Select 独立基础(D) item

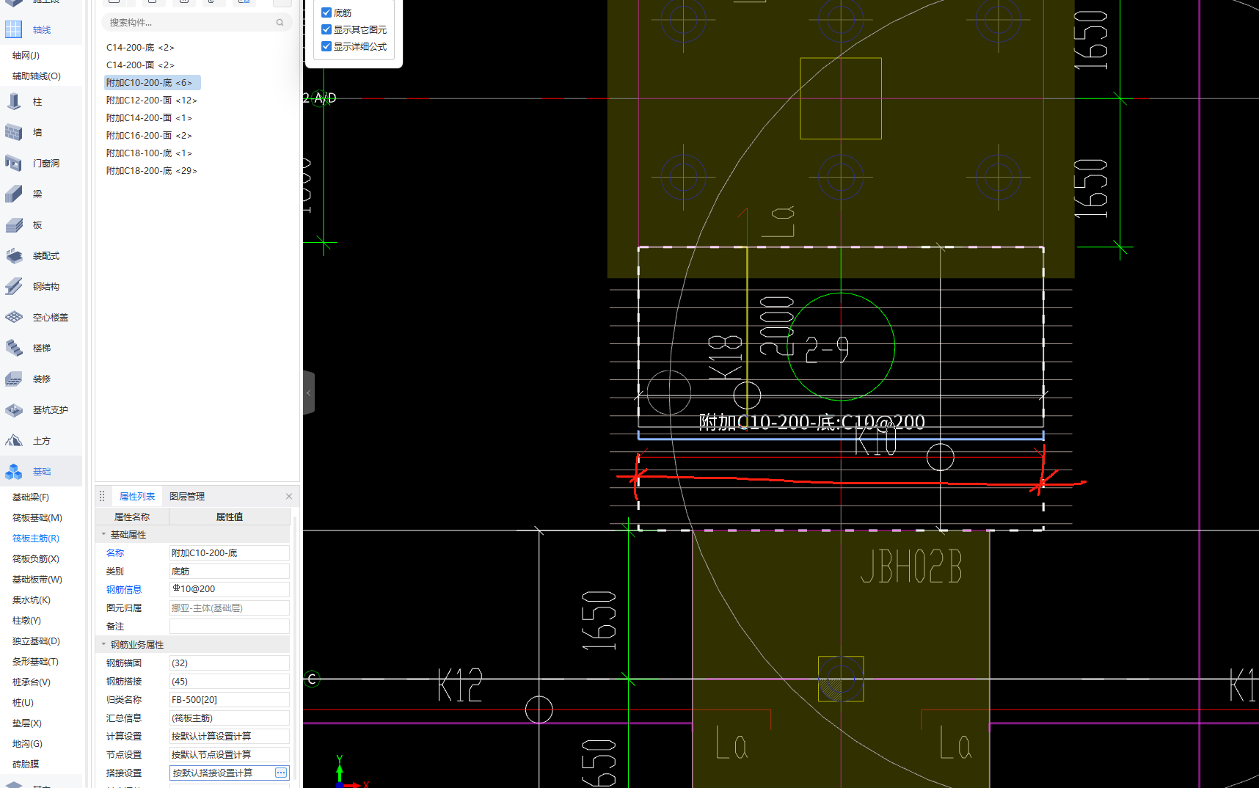point(36,641)
